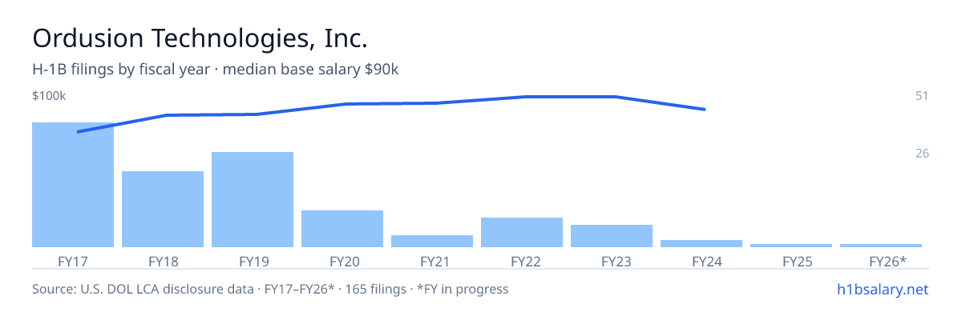Click the Ordusion Technologies, Inc. title
The image size is (962, 320).
200,38
